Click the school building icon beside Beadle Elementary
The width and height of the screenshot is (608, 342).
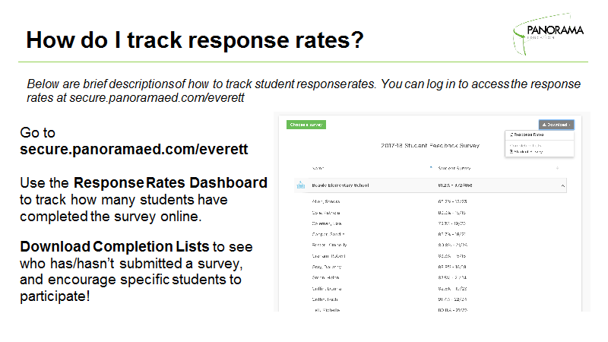pos(301,185)
